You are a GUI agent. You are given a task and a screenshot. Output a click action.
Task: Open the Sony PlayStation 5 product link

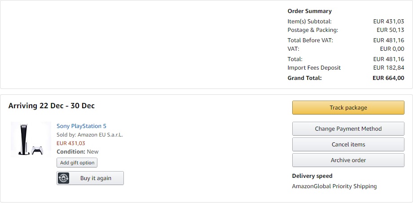point(81,126)
